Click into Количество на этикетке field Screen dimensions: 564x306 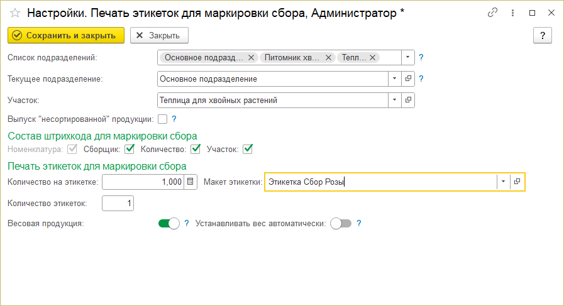[143, 182]
